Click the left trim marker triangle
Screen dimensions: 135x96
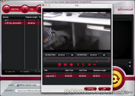click(x=97, y=61)
